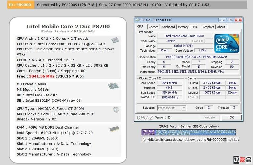The image size is (253, 165).
Task: Click the SB : Intel 82801IM (ICH9-M) line
Action: [49, 100]
